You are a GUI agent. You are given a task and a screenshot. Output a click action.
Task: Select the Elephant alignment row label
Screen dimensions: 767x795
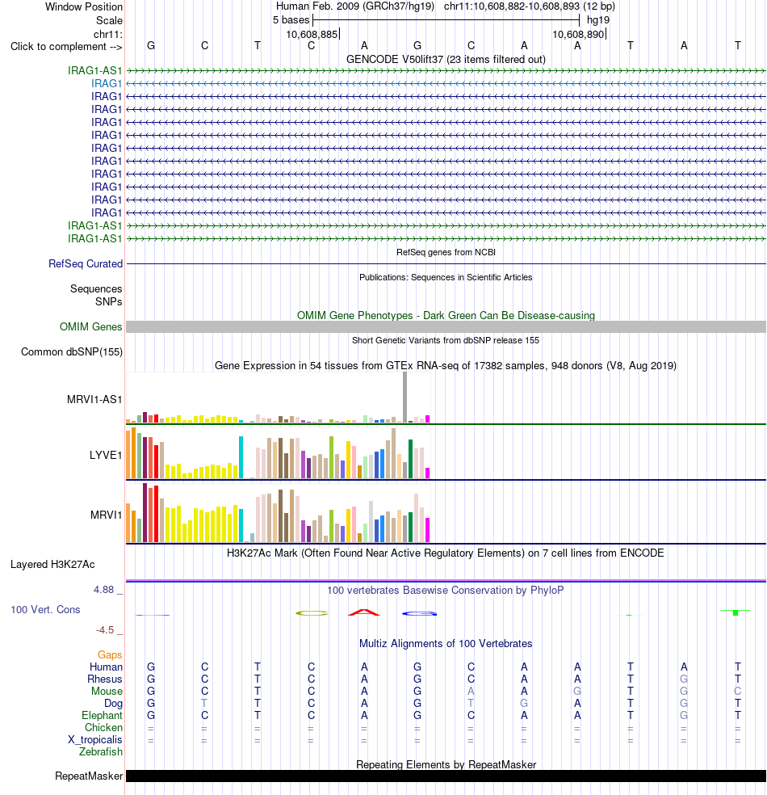pyautogui.click(x=102, y=715)
